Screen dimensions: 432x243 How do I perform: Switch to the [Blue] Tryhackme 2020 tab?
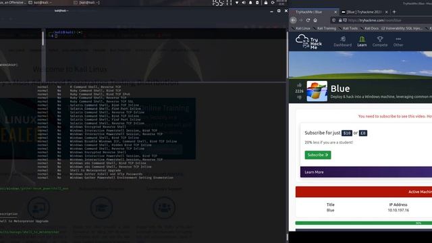(x=364, y=12)
